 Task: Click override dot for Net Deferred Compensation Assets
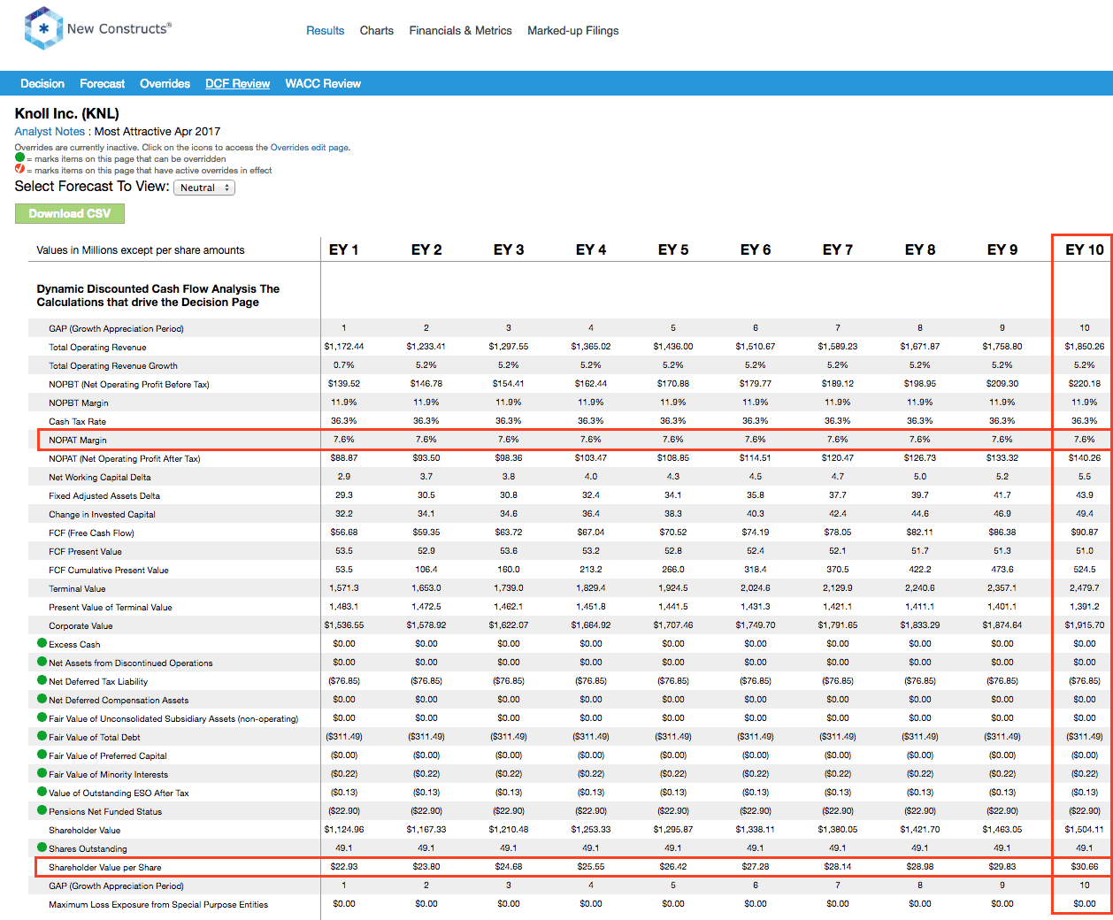(42, 699)
